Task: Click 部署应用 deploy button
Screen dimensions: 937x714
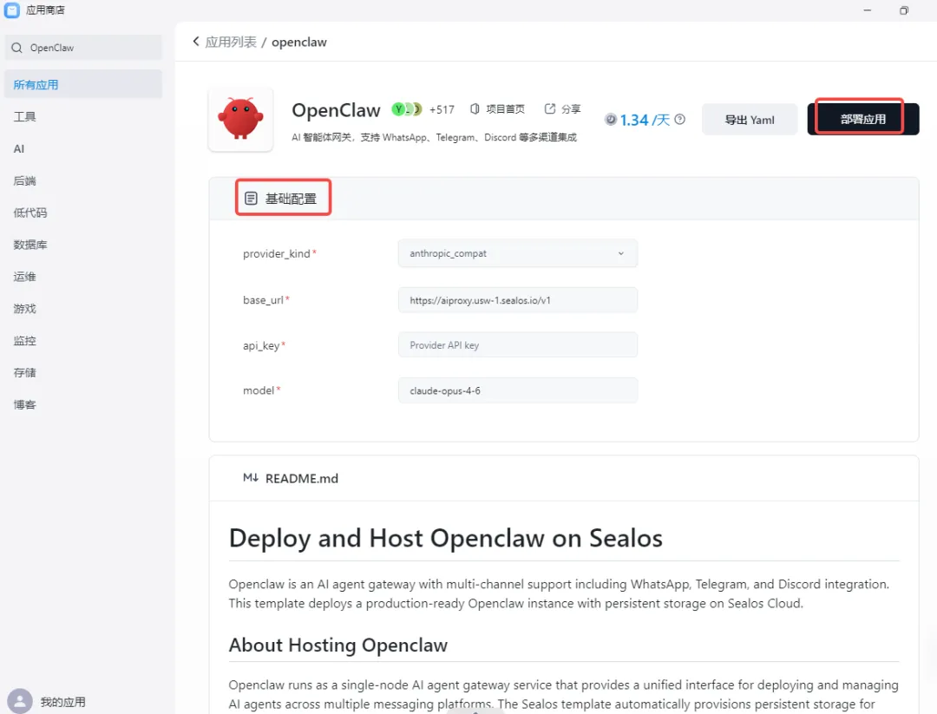Action: click(x=863, y=119)
